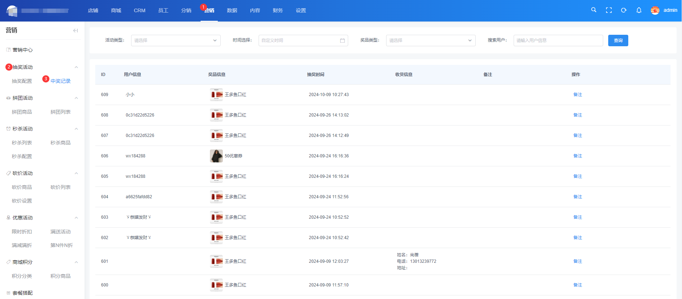Click the 查询 search button
The height and width of the screenshot is (299, 682).
(618, 41)
